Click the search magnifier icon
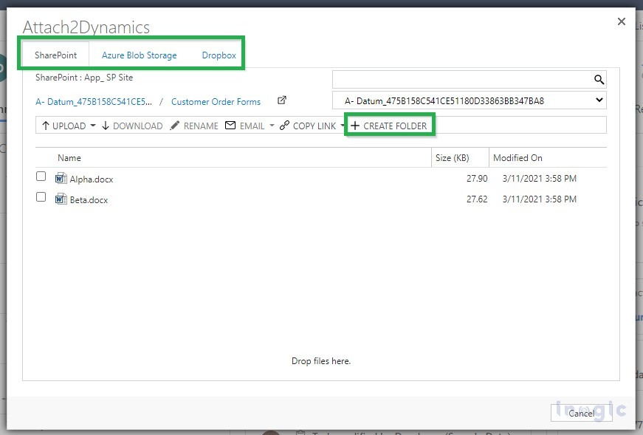Viewport: 643px width, 435px height. (x=599, y=79)
